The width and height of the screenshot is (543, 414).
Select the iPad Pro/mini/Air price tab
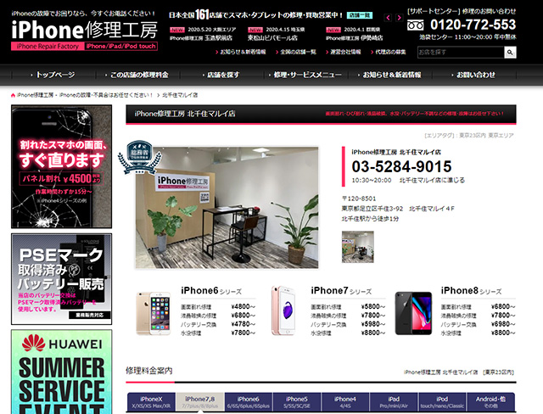tap(394, 402)
